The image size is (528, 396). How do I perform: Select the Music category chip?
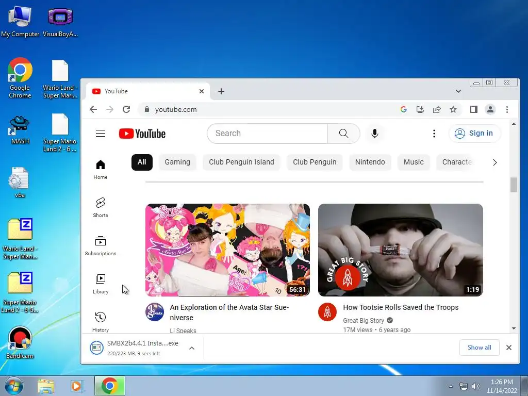414,162
